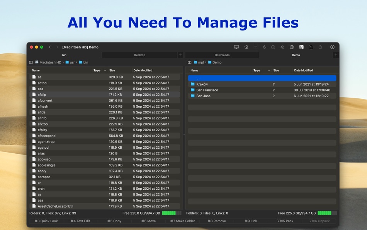367x230 pixels.
Task: Click 'Folders: 0, Files: 877, Links: 39' status
Action: pos(52,213)
